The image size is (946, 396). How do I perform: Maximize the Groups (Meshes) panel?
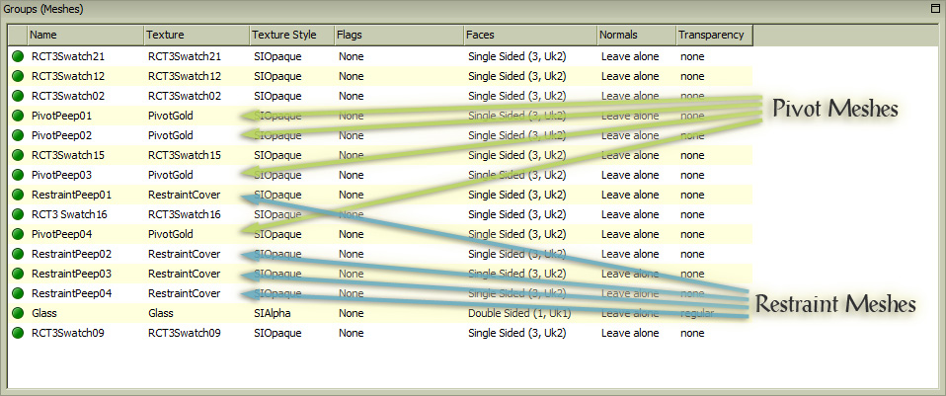(x=934, y=8)
